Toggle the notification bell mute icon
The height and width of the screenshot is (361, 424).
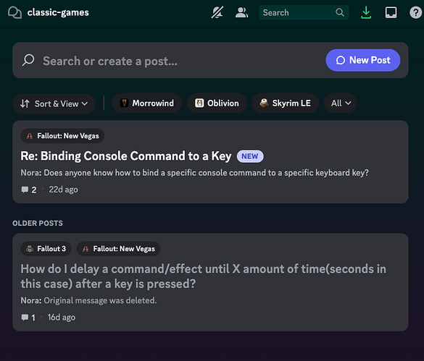click(x=217, y=12)
